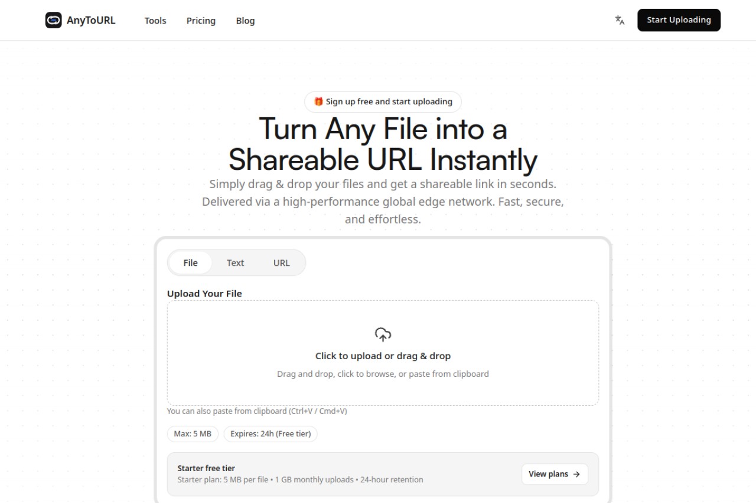Click the arrow icon on View plans

(576, 474)
